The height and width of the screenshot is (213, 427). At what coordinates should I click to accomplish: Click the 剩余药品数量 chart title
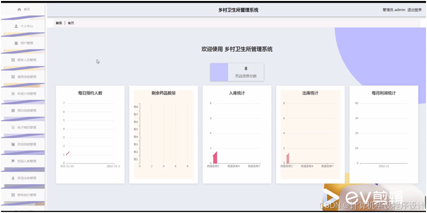(164, 93)
